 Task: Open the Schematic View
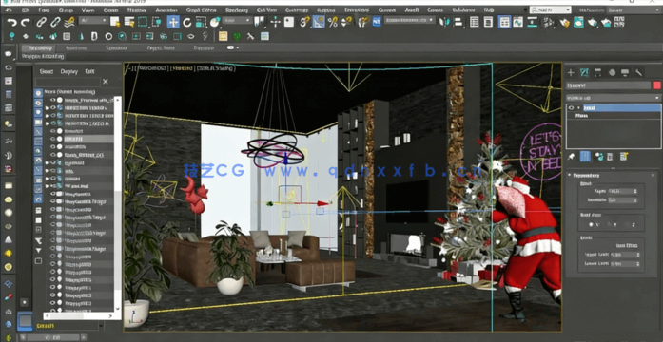point(533,22)
